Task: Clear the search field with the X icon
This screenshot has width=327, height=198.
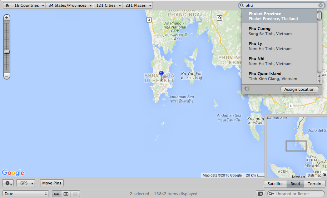Action: tap(321, 5)
